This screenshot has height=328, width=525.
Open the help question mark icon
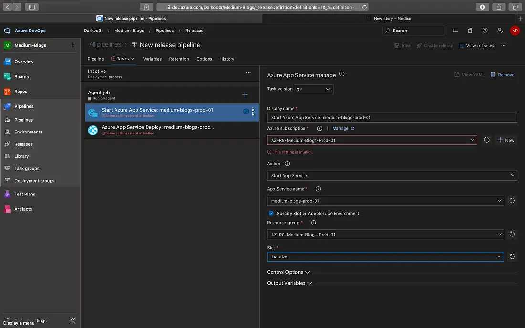485,31
